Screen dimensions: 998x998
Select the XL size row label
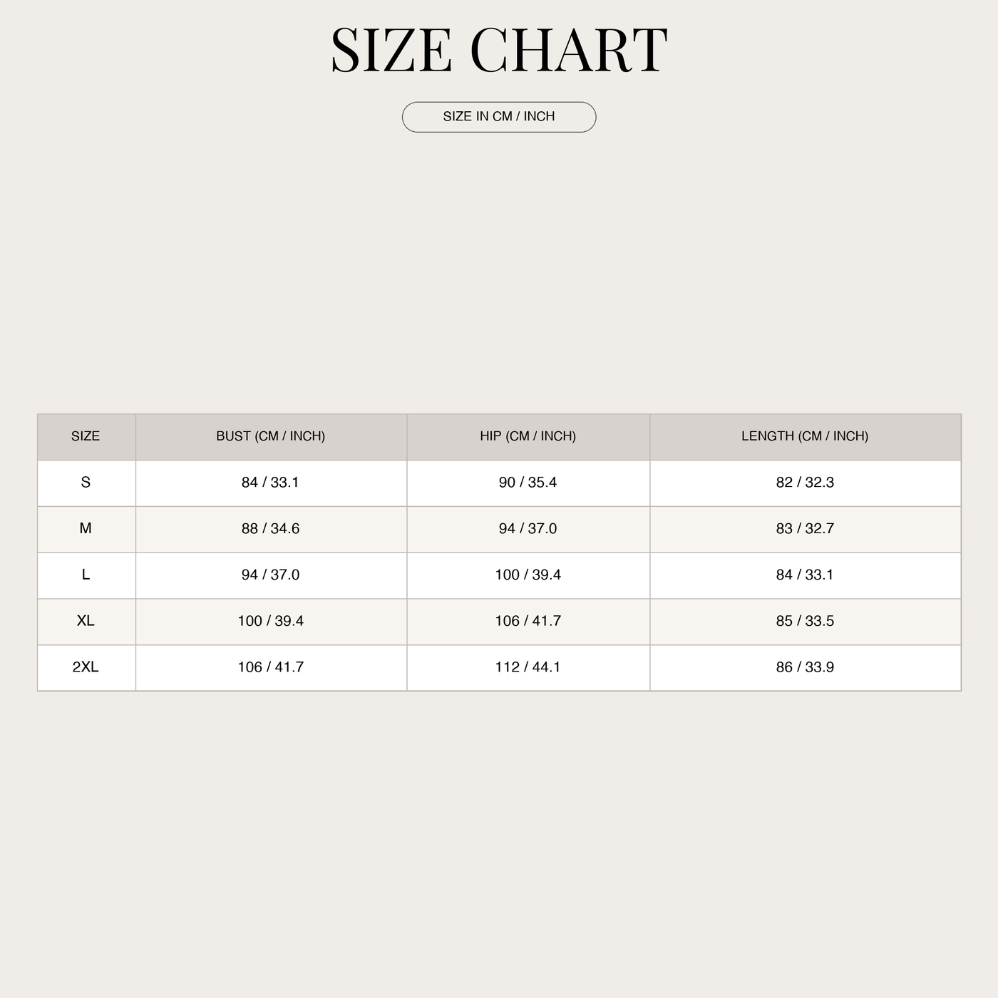click(x=86, y=621)
